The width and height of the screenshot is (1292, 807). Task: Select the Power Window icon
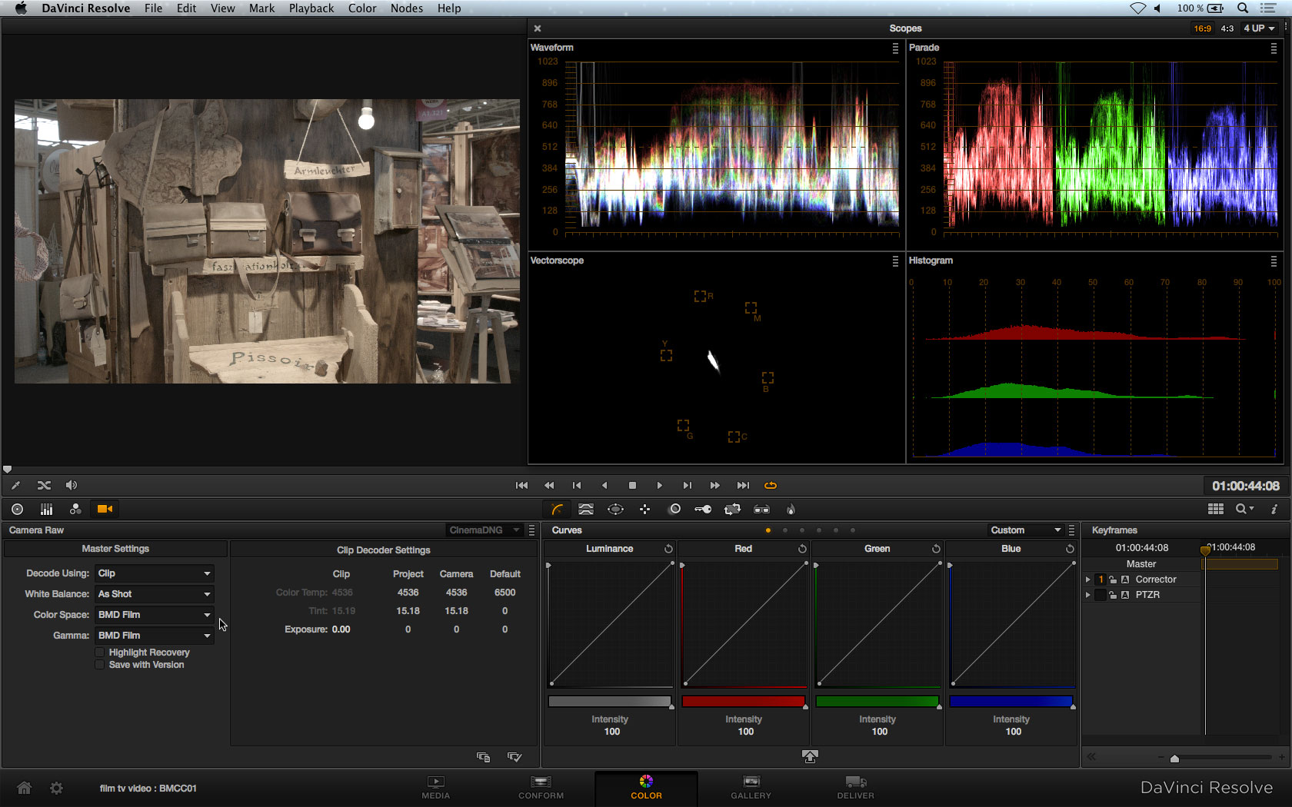[615, 509]
